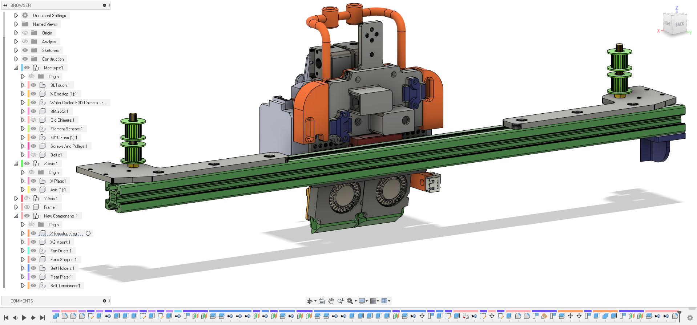This screenshot has height=325, width=697.
Task: Hide the BMG-X2:1 component
Action: point(33,111)
